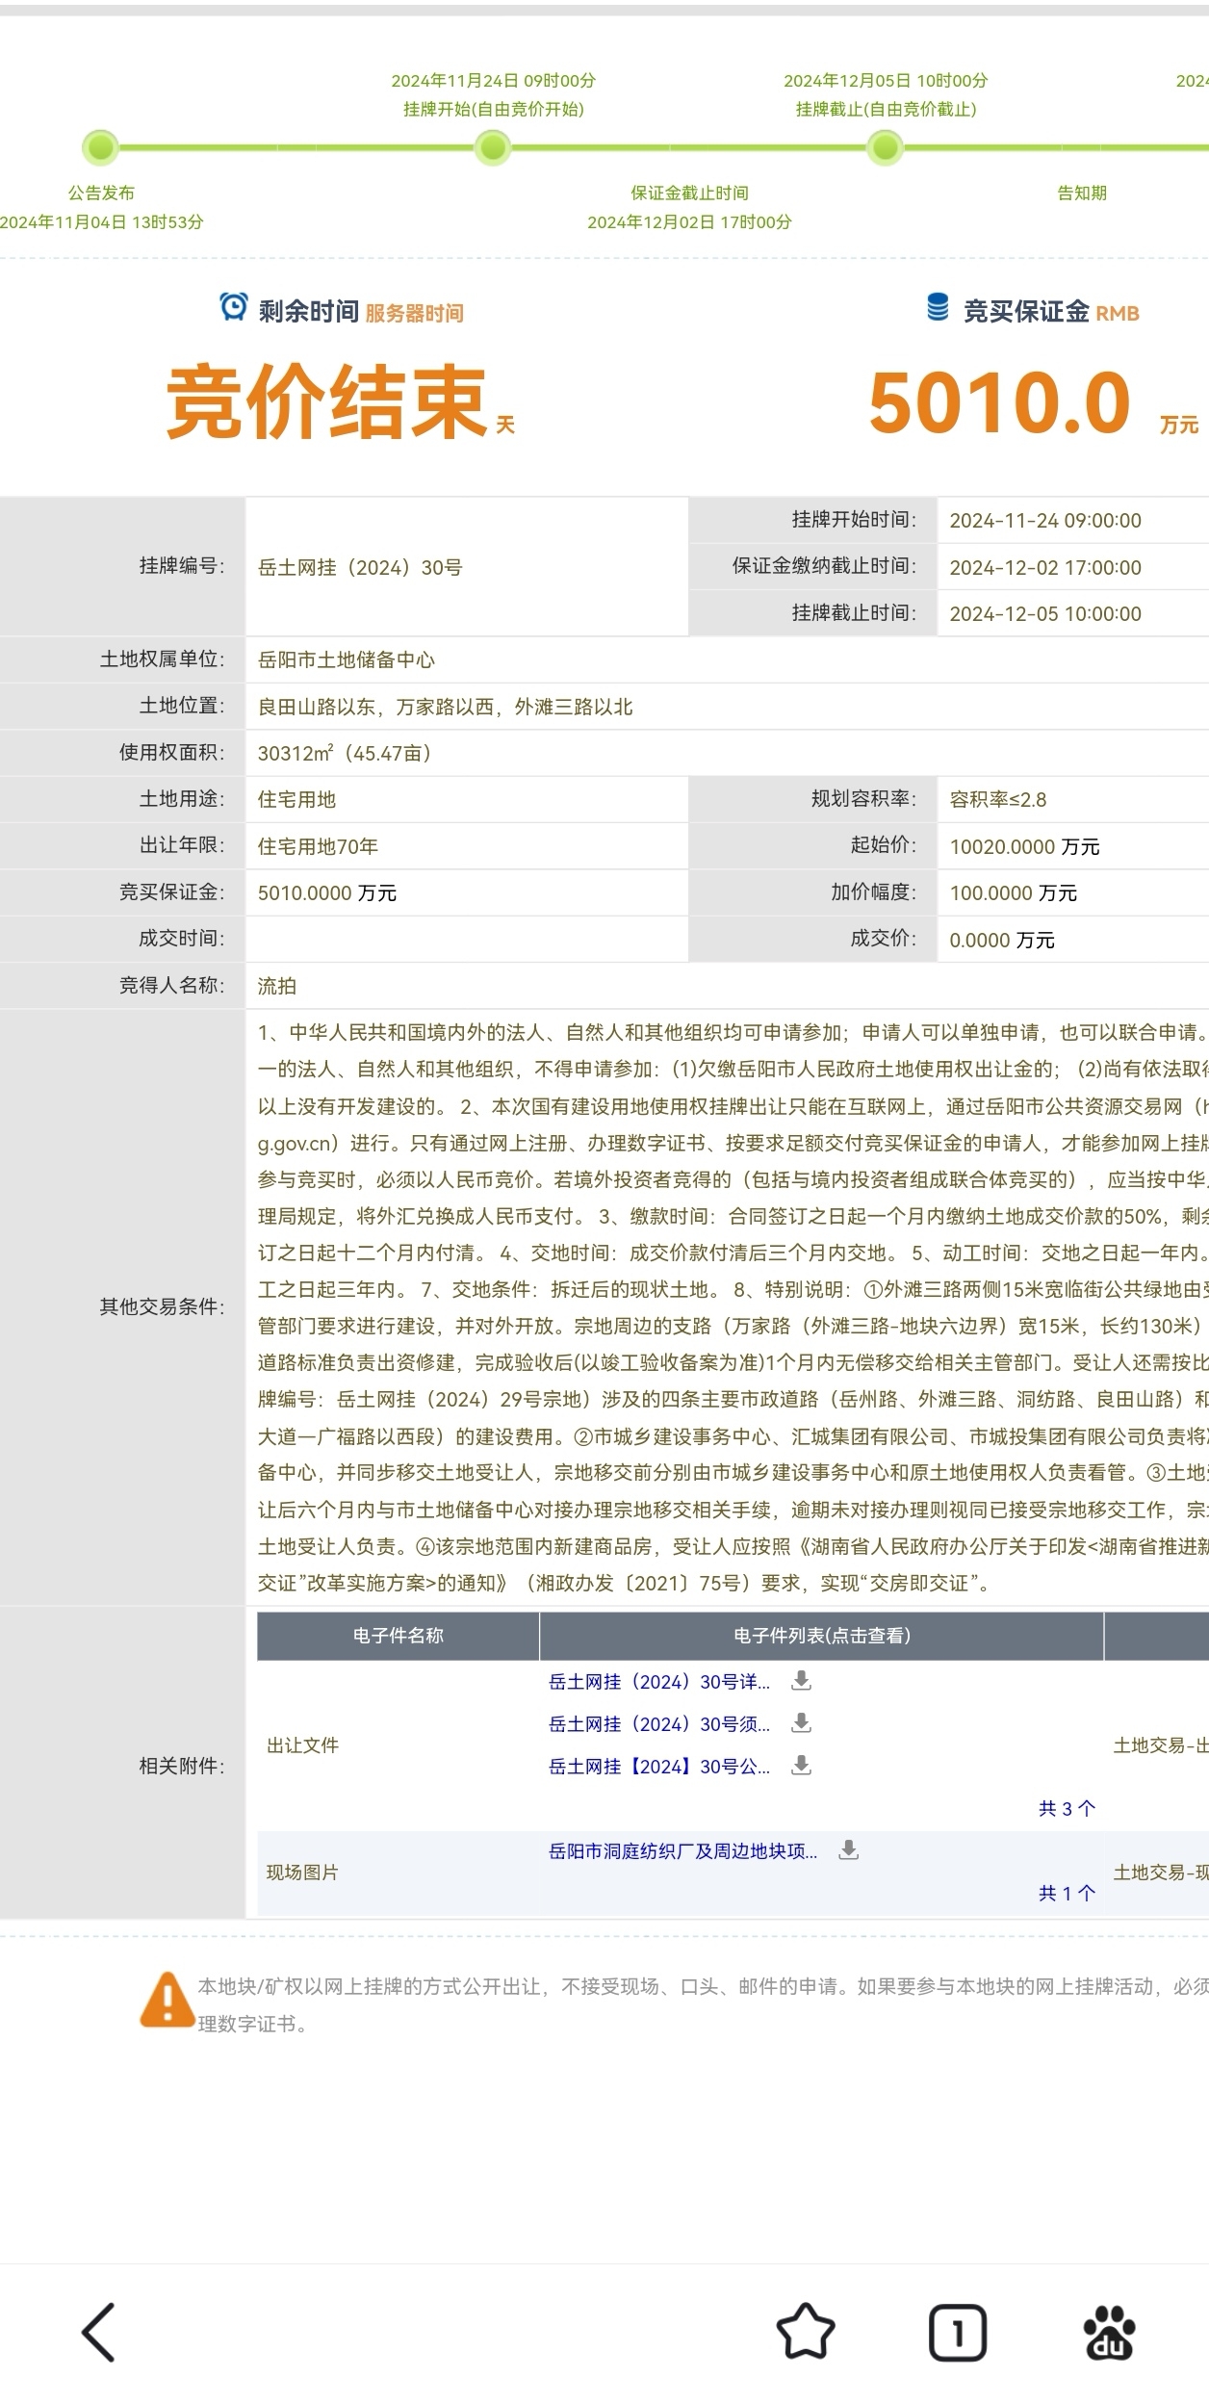
Task: Click the large 竞价结束 status text
Action: pyautogui.click(x=327, y=401)
